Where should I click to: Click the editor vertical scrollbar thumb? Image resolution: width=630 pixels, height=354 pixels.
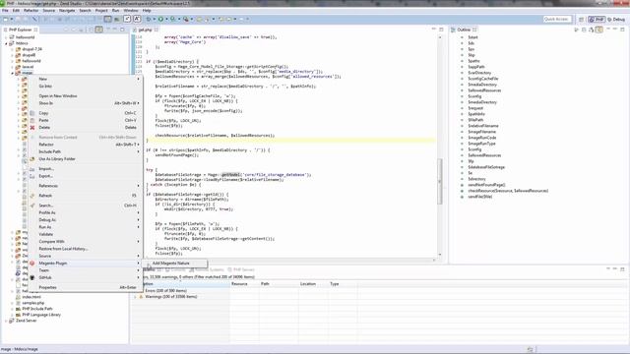coord(440,181)
